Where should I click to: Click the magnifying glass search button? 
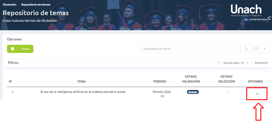246,49
